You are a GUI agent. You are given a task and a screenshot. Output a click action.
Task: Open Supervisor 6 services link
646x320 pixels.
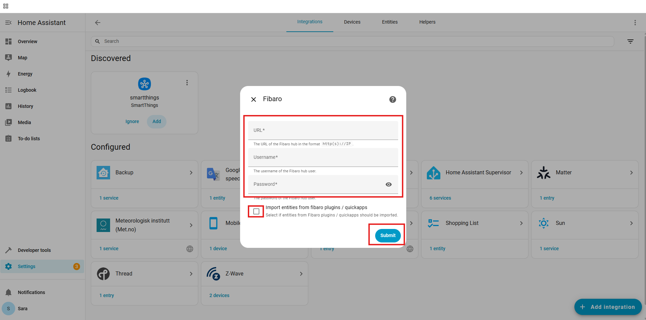pos(440,198)
